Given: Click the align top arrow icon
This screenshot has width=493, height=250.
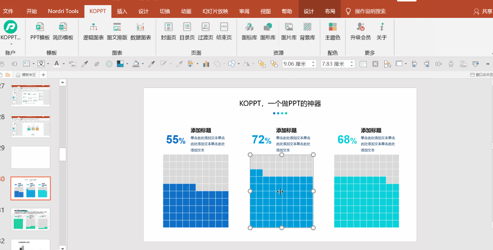Looking at the screenshot, I should click(x=476, y=64).
